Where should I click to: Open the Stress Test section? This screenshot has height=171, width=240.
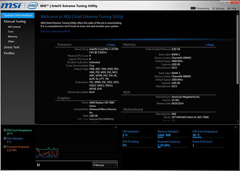point(12,47)
